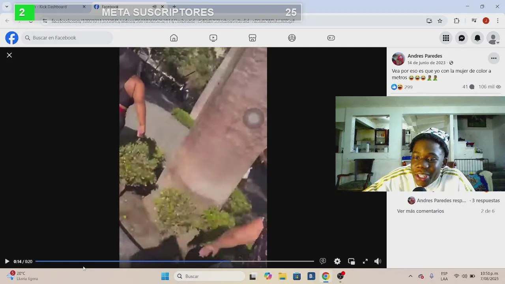Viewport: 505px width, 284px height.
Task: Toggle video fullscreen mode
Action: click(365, 261)
